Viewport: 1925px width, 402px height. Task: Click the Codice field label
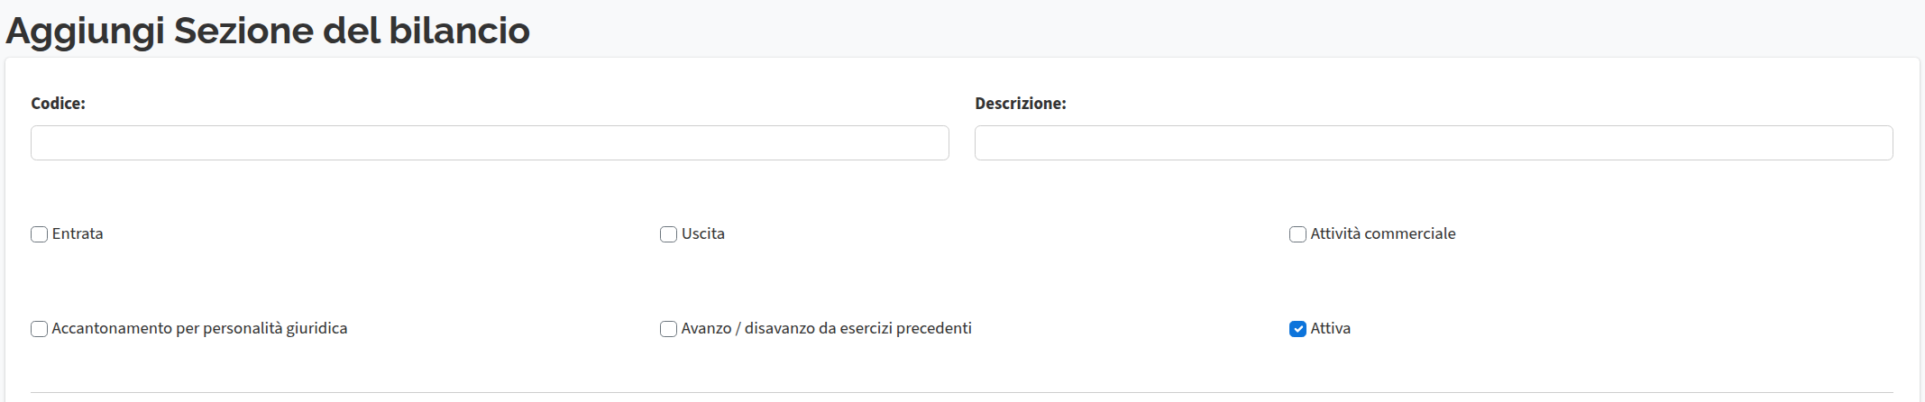pos(58,104)
